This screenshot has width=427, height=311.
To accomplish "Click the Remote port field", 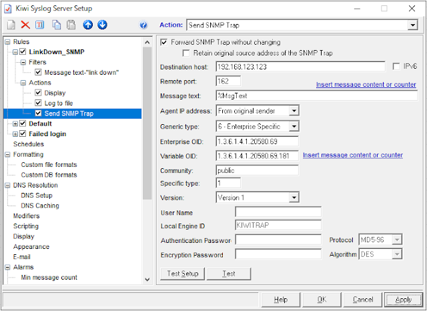I will pyautogui.click(x=228, y=81).
